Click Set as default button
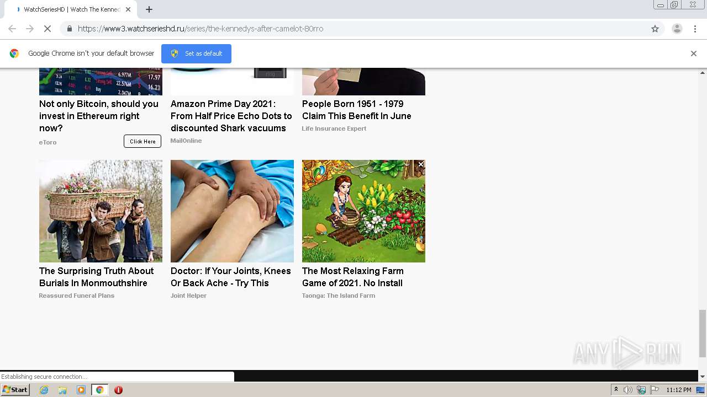 tap(196, 53)
